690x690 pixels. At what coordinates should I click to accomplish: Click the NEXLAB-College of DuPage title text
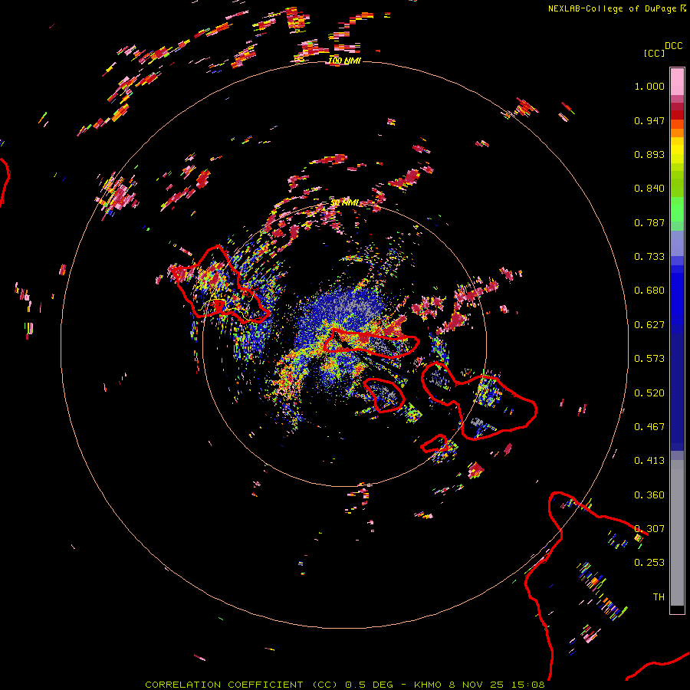click(616, 8)
